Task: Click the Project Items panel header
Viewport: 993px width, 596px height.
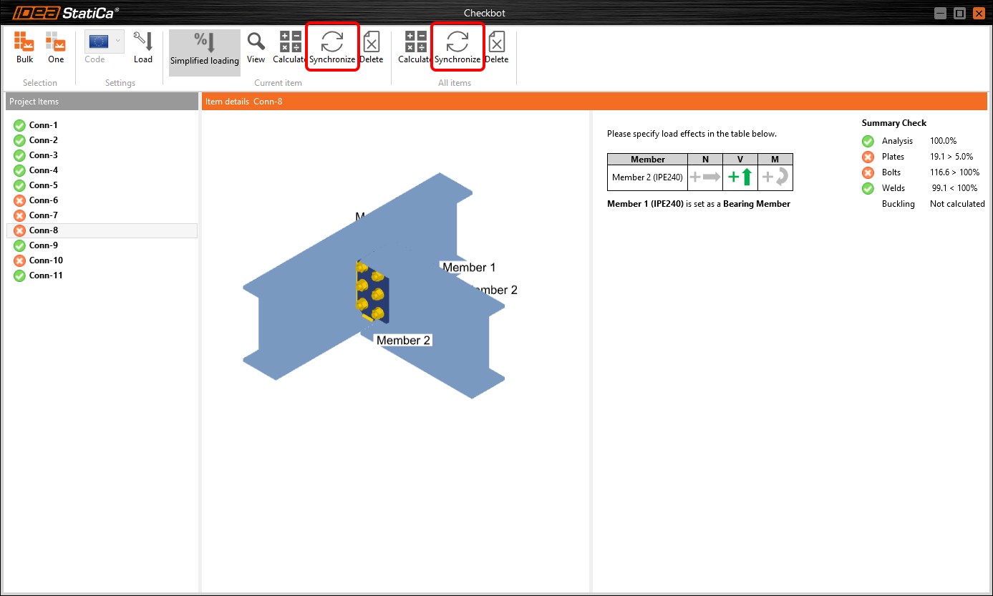Action: [102, 102]
